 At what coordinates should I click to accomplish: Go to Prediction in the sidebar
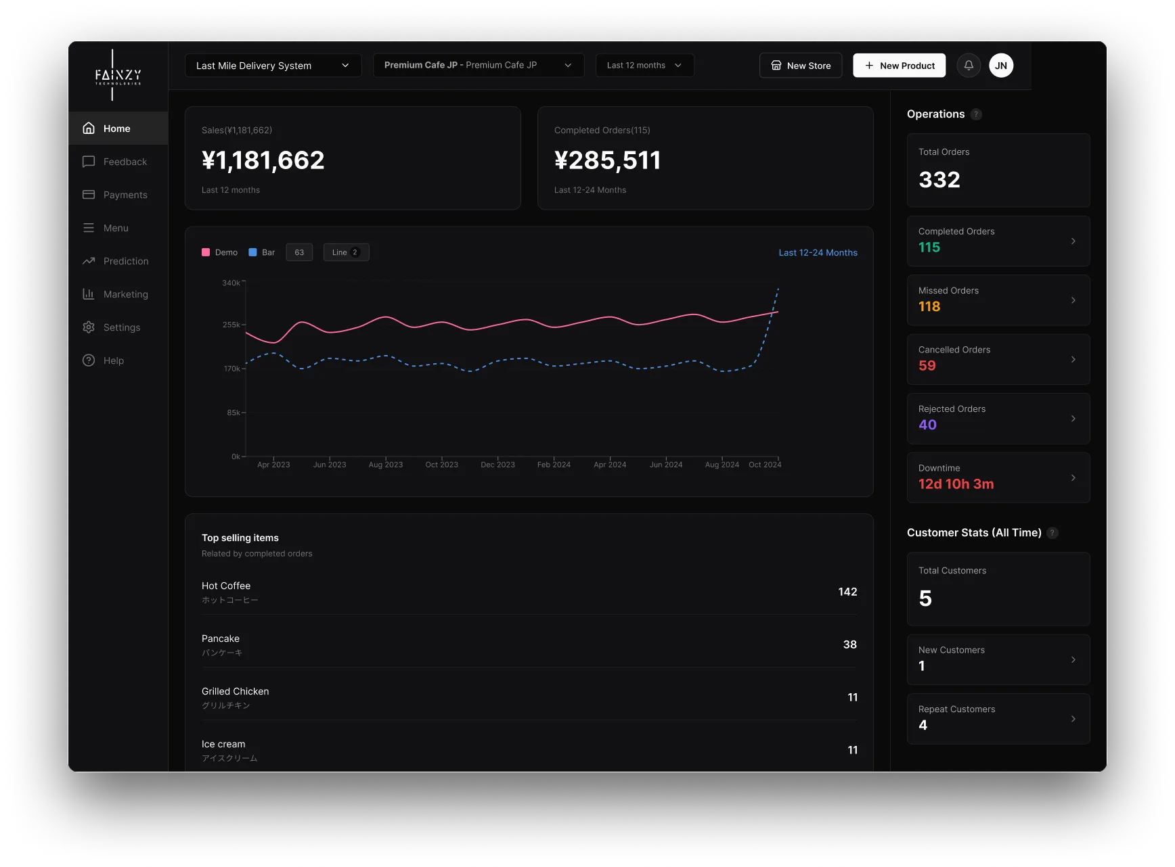click(x=125, y=261)
